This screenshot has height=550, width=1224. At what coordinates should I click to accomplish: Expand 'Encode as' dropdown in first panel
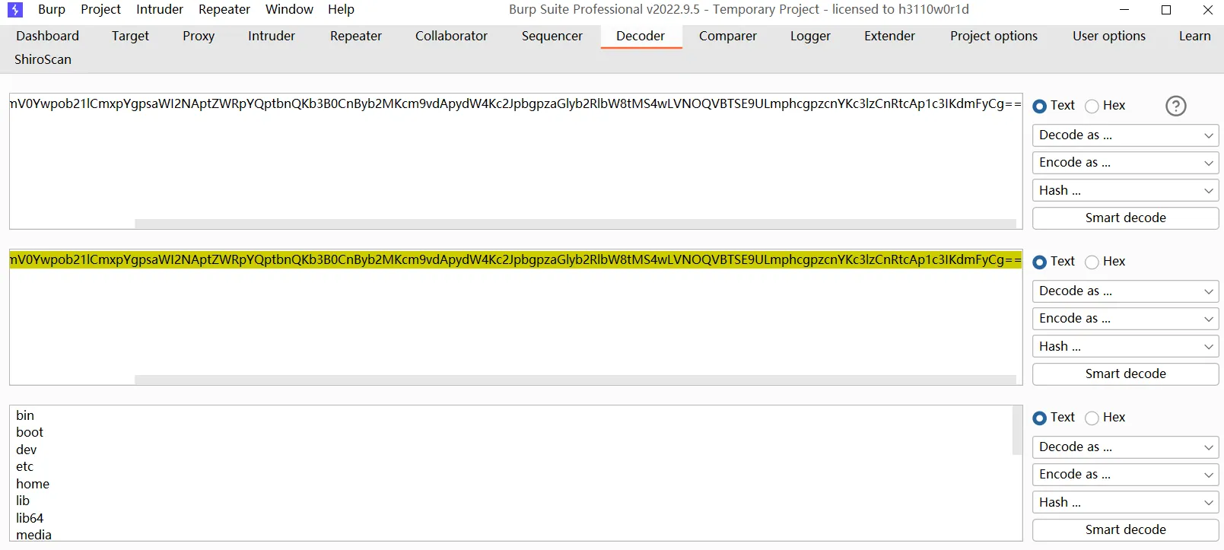click(x=1125, y=163)
